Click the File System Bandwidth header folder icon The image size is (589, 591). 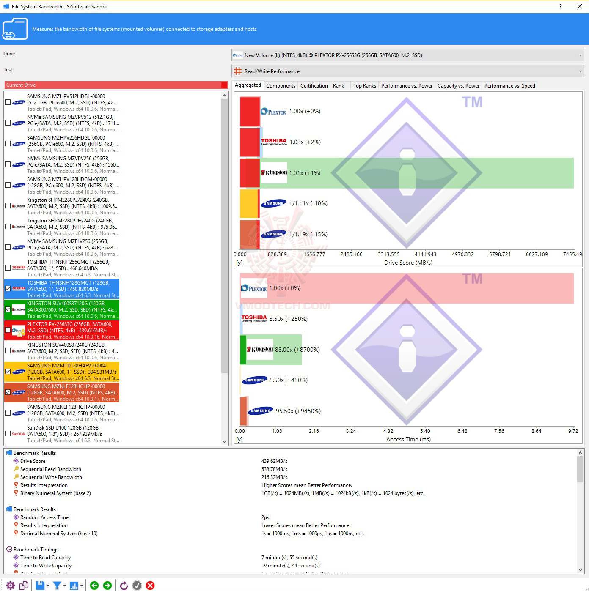[x=15, y=29]
